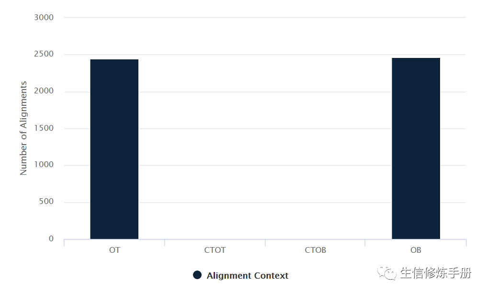Click the WeChat logo watermark icon
Screen dimensions: 487x294
[x=387, y=273]
